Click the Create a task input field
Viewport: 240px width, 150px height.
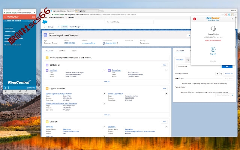(198, 66)
